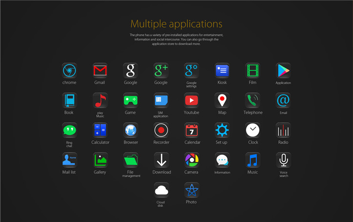The height and width of the screenshot is (222, 353).
Task: Open the Download arrow icon
Action: (x=161, y=160)
